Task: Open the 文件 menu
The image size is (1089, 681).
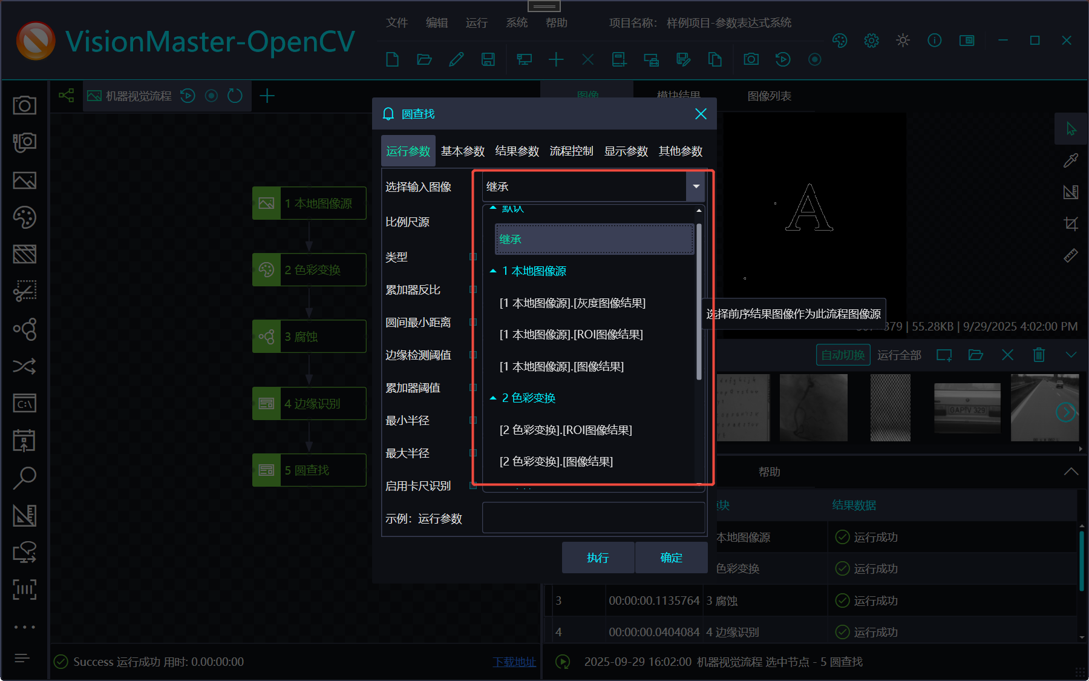Action: point(397,22)
